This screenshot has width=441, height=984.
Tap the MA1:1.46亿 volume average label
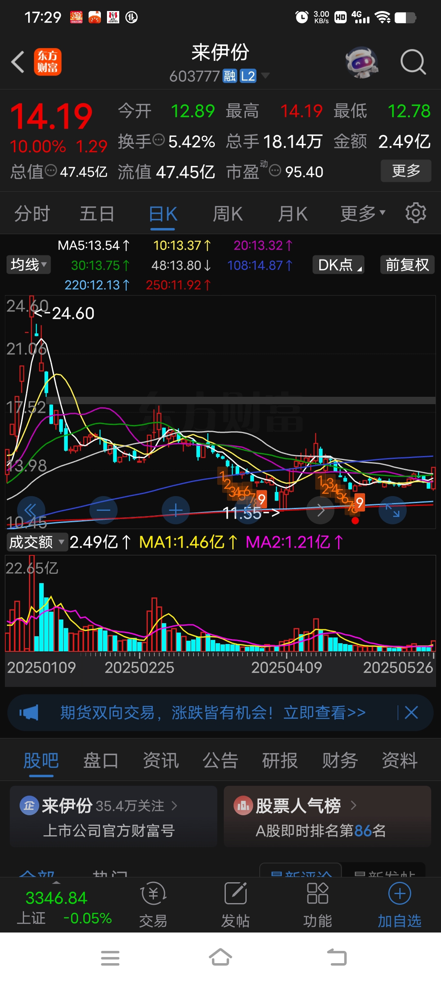188,542
